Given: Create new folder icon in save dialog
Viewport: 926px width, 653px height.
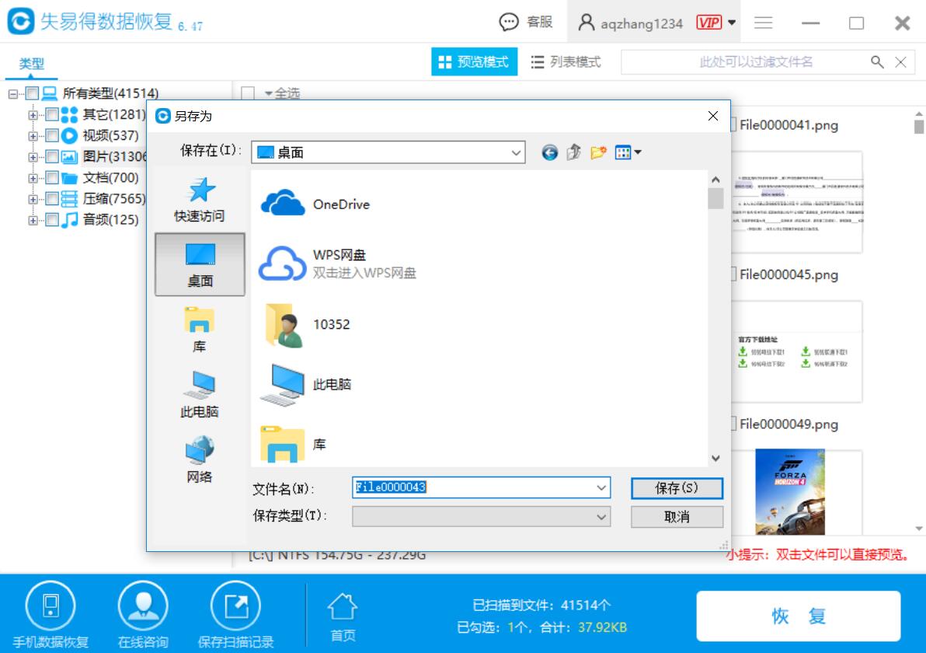Looking at the screenshot, I should point(598,153).
